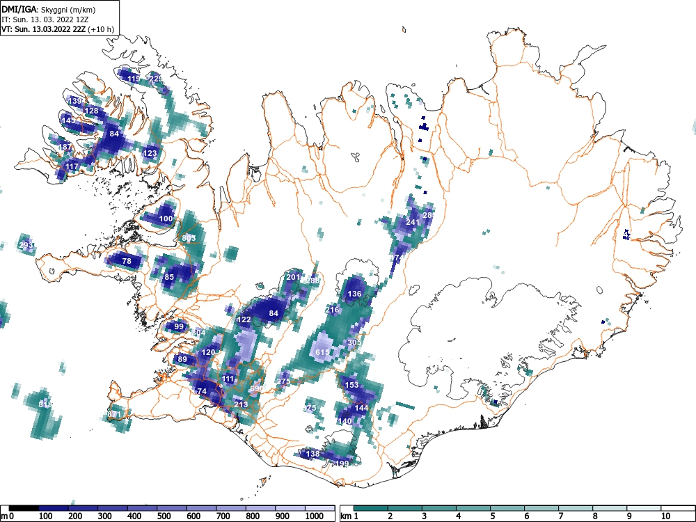Click the map value 111

[228, 379]
